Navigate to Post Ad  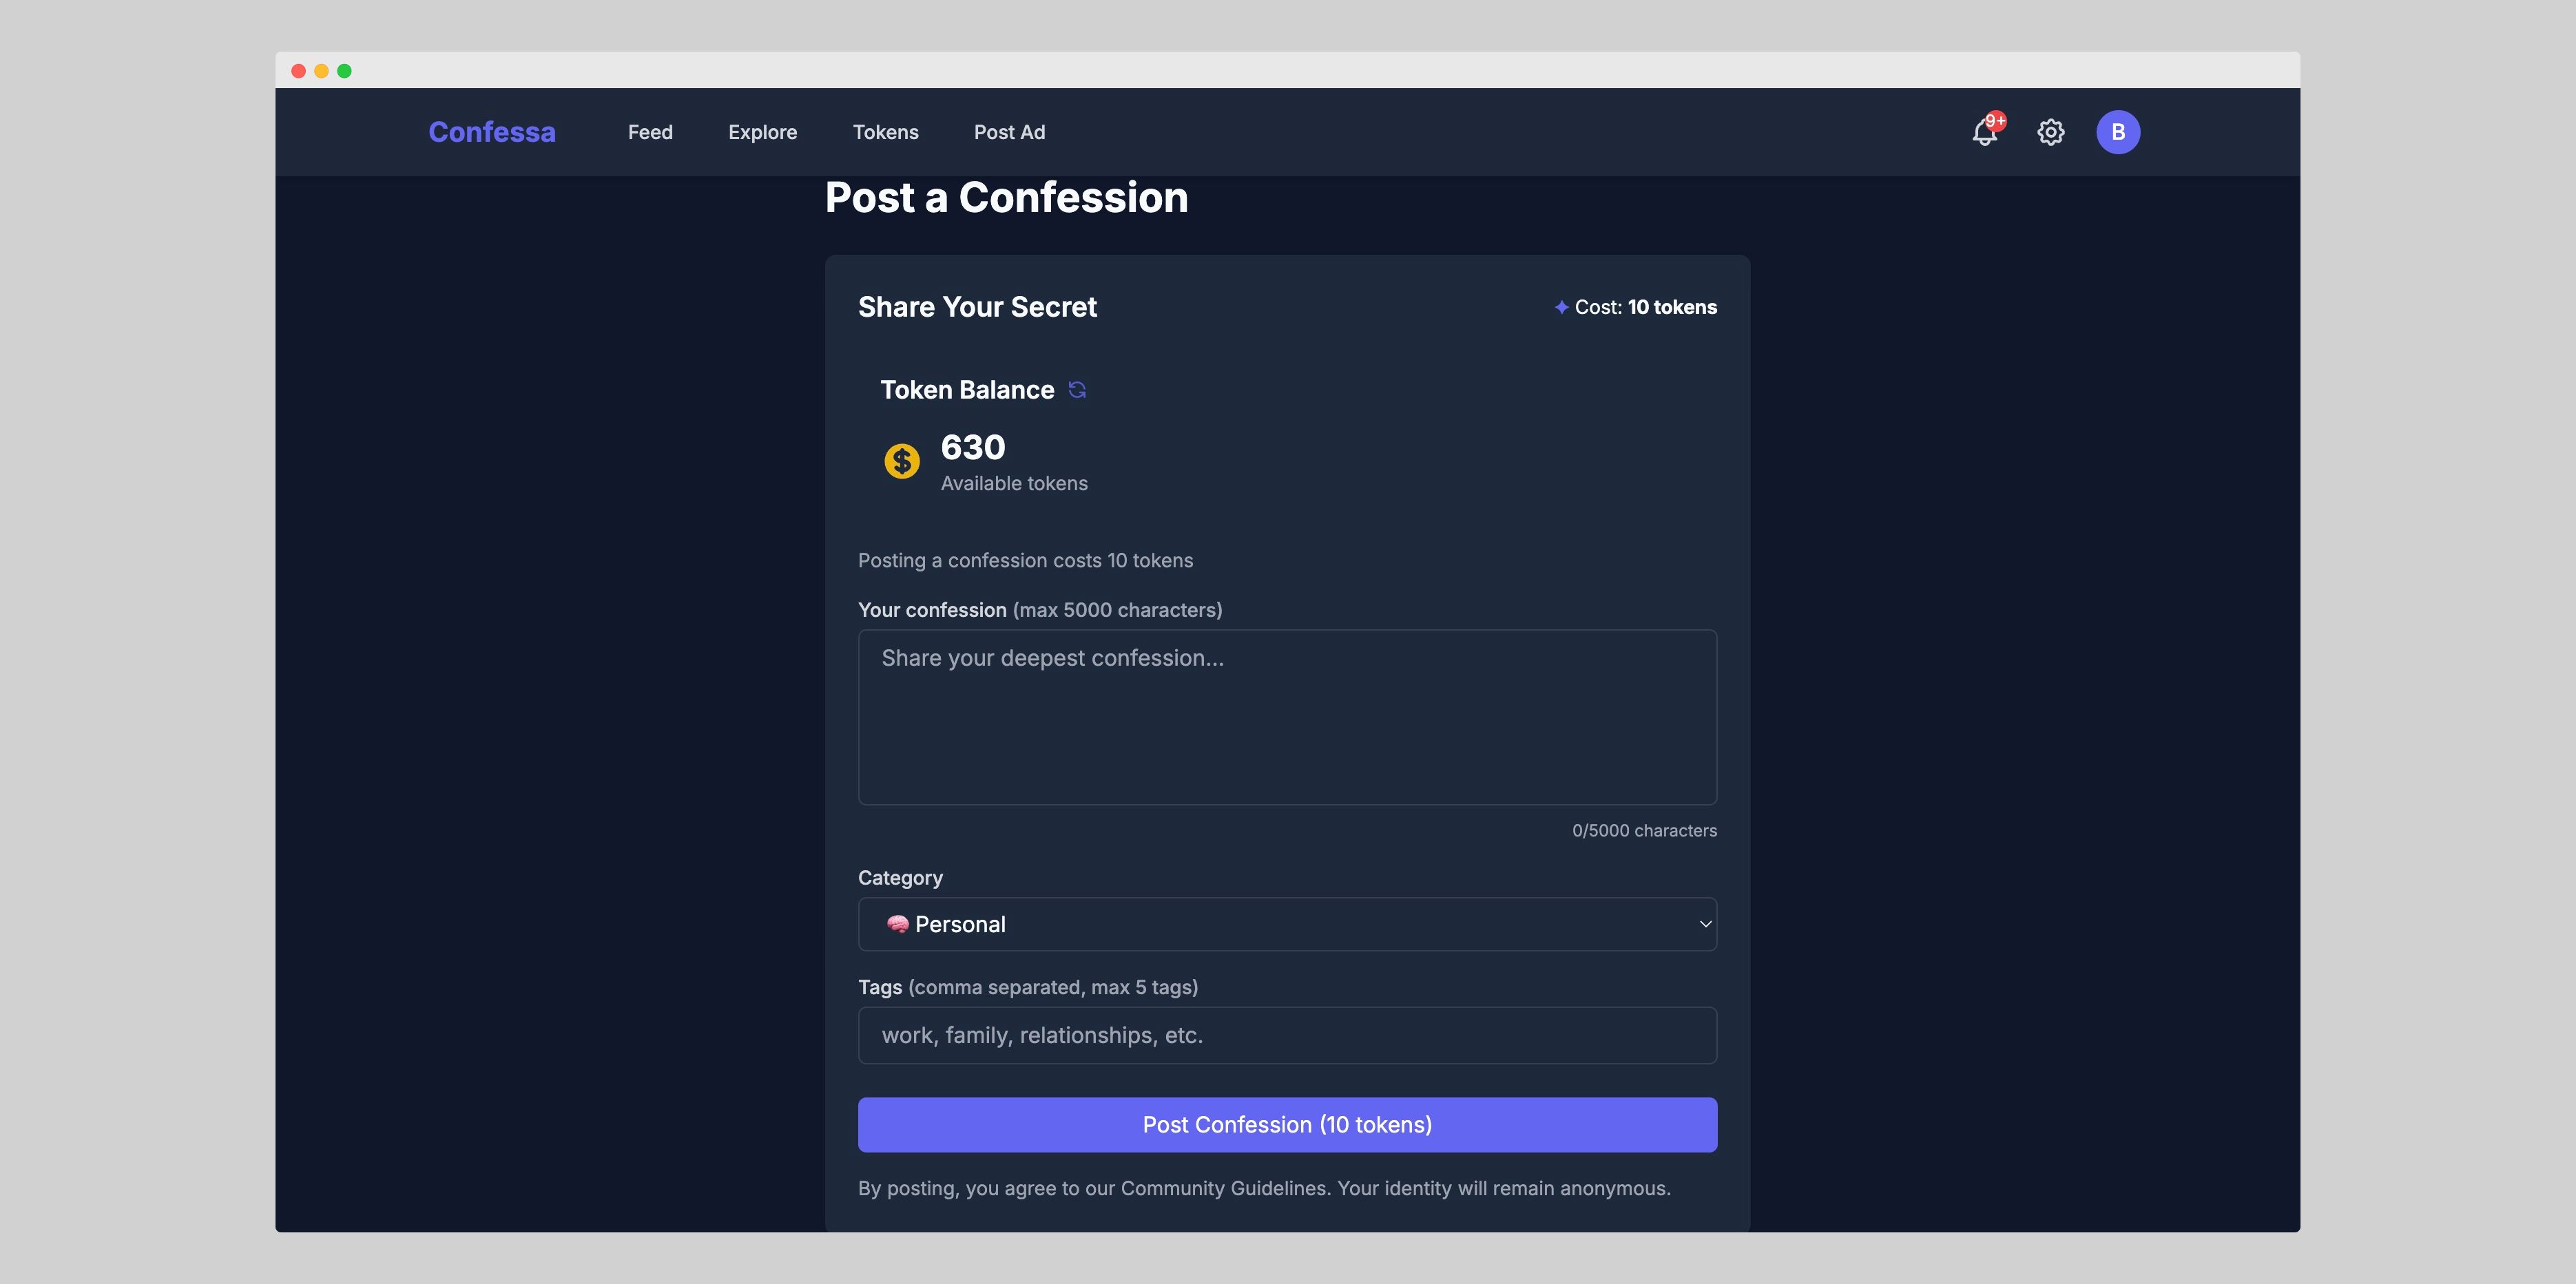click(1009, 132)
